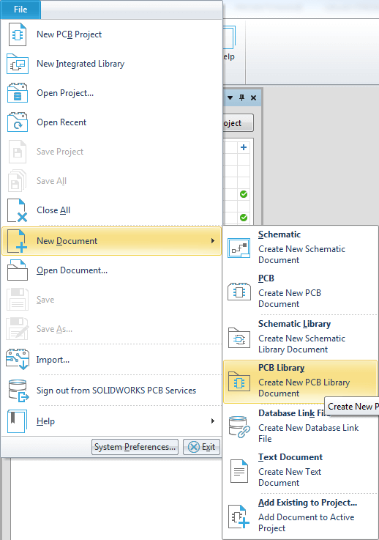Open the File tab

[x=20, y=10]
